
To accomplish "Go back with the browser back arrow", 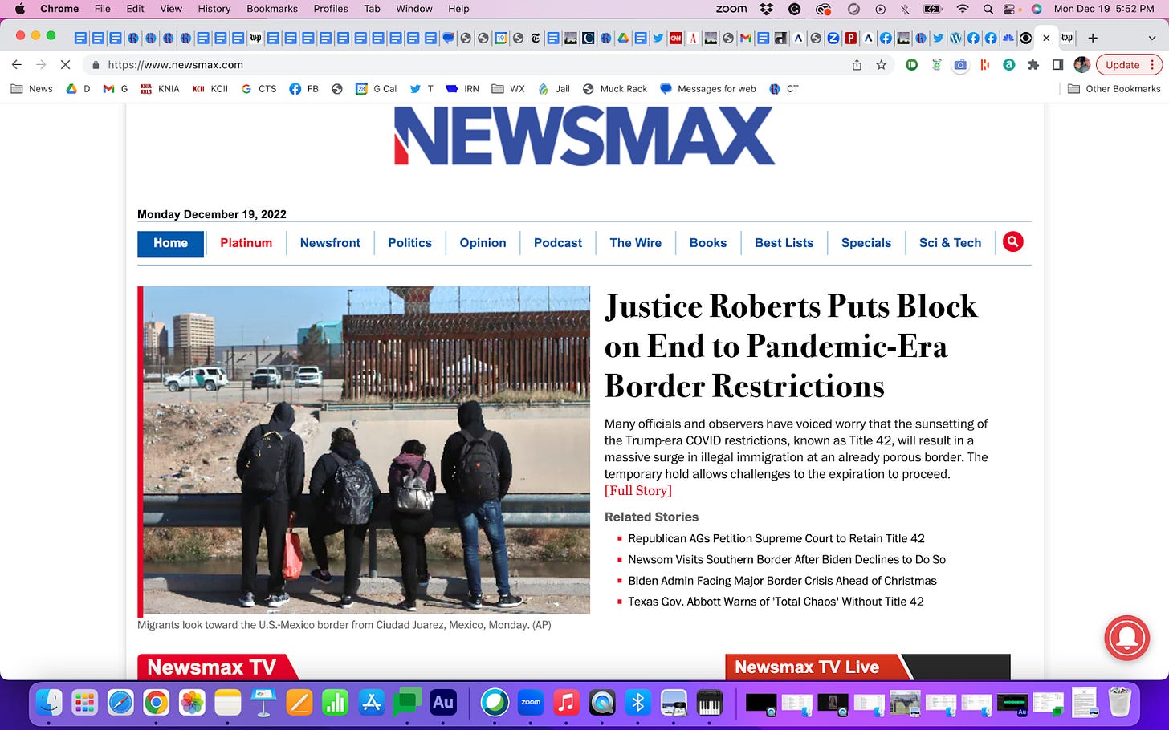I will pos(17,65).
